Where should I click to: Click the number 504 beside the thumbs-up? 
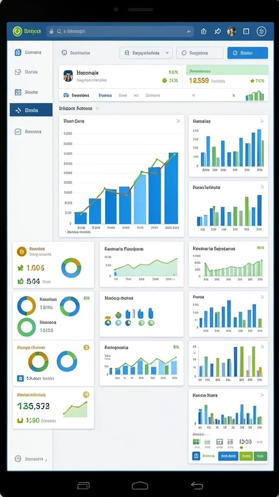33,281
